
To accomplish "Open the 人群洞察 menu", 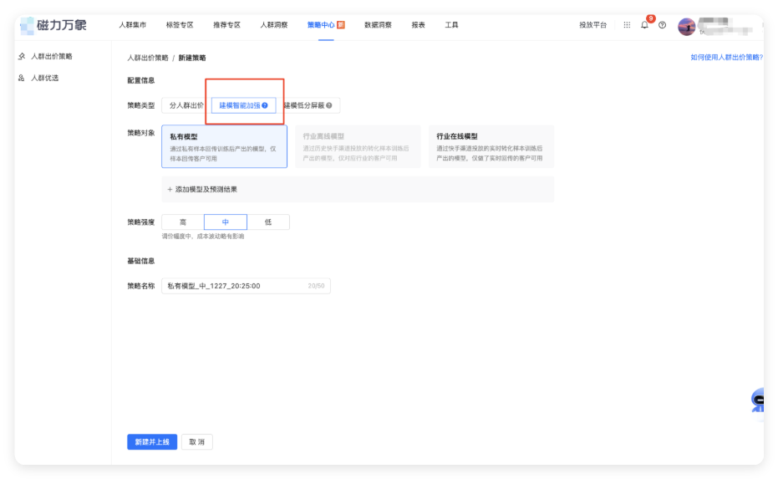I will [274, 25].
